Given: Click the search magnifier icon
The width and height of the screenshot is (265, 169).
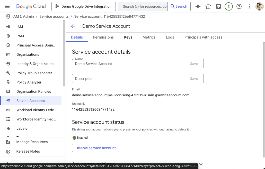Looking at the screenshot, I should click(173, 6).
